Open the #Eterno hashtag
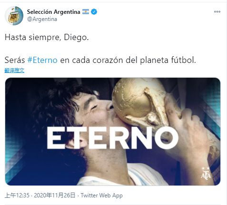 (x=42, y=60)
